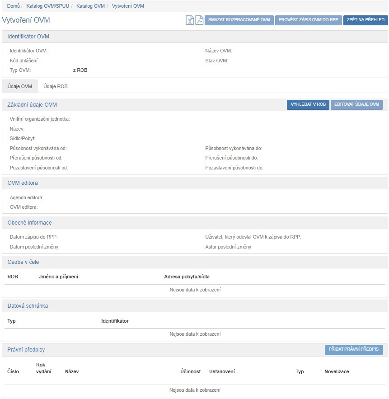Add a law with Přidat právní předpis
The width and height of the screenshot is (389, 399).
(x=353, y=350)
